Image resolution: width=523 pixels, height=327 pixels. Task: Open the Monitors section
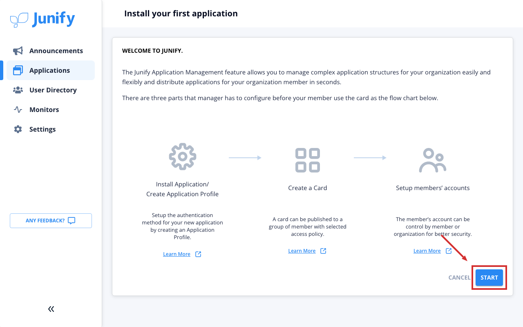point(51,110)
